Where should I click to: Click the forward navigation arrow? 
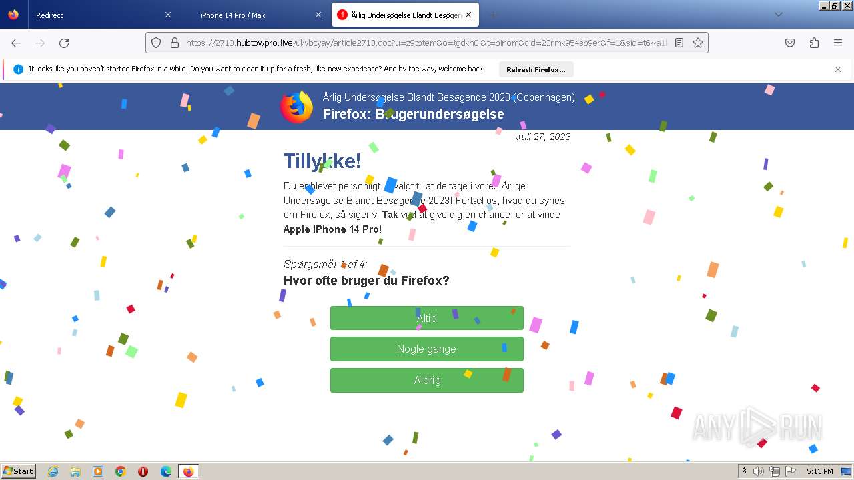(40, 43)
